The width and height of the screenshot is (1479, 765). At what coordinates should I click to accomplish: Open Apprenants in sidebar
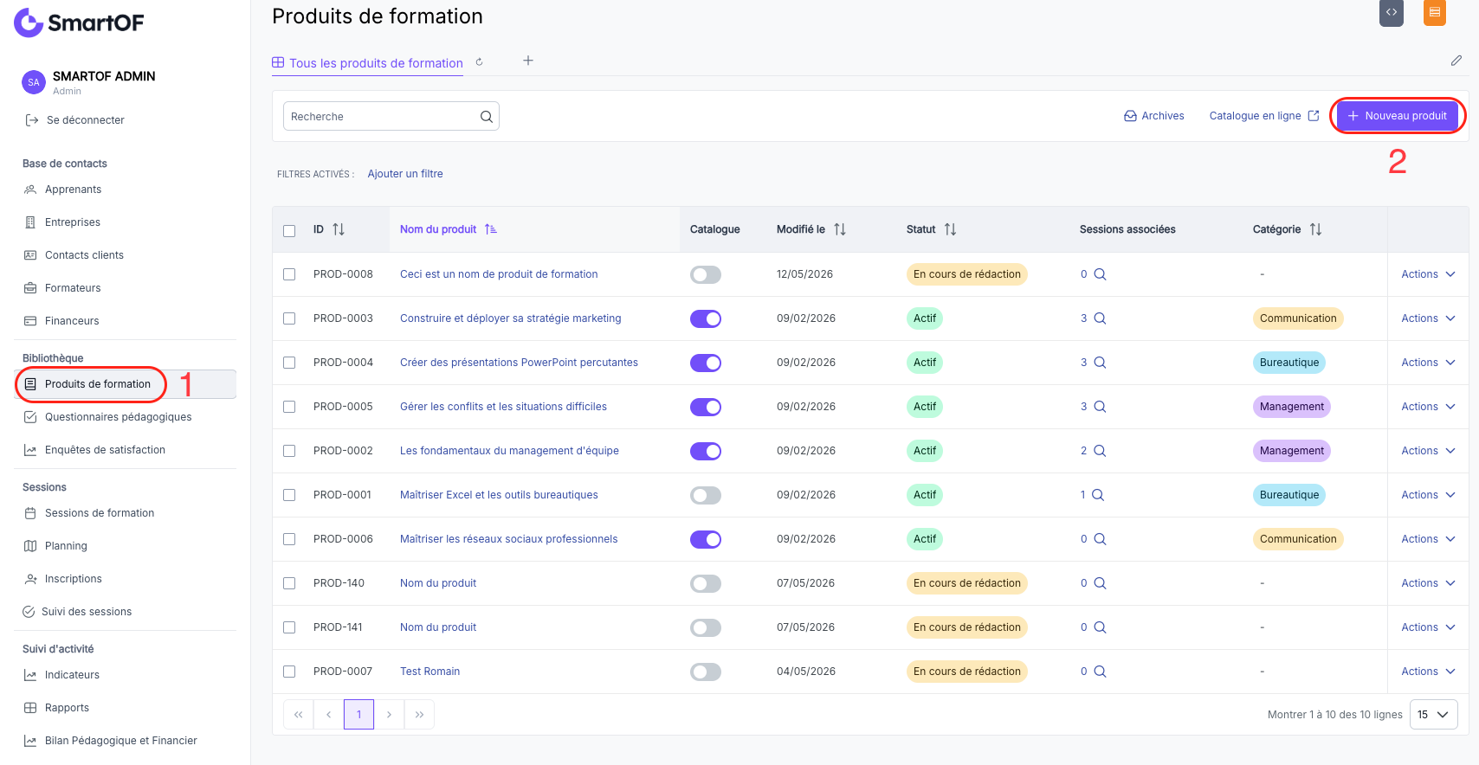pos(73,190)
